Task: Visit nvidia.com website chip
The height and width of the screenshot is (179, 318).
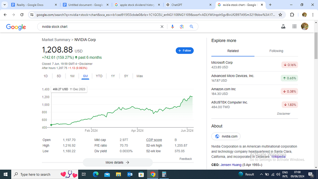Action: pyautogui.click(x=226, y=136)
